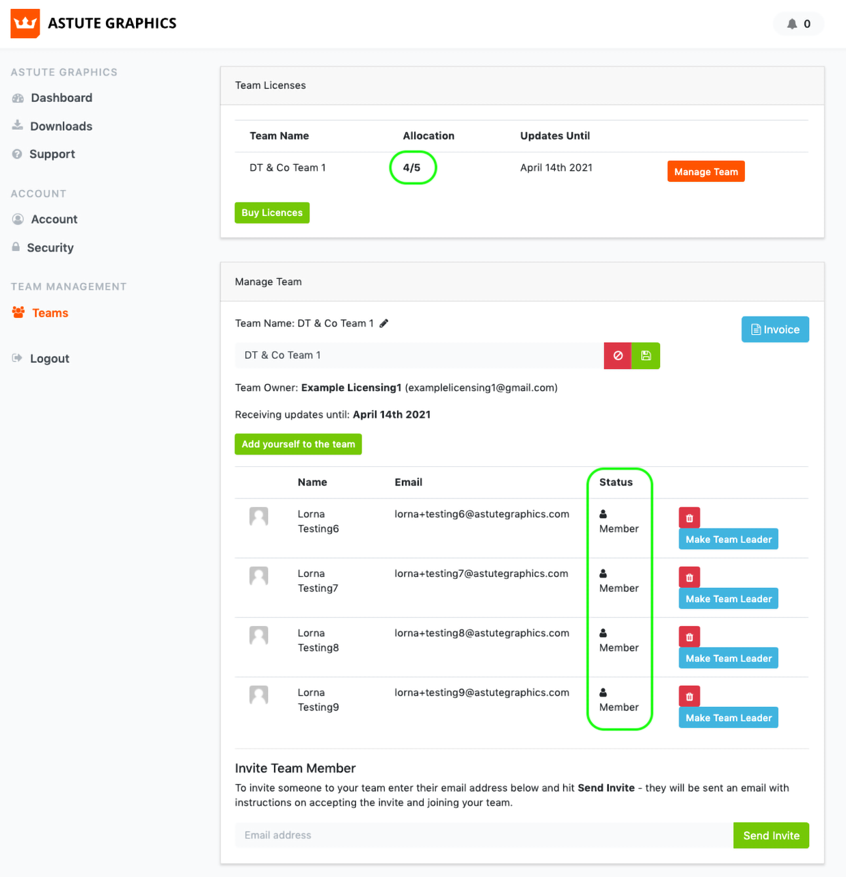Click the notification bell icon
Viewport: 846px width, 877px height.
click(792, 24)
